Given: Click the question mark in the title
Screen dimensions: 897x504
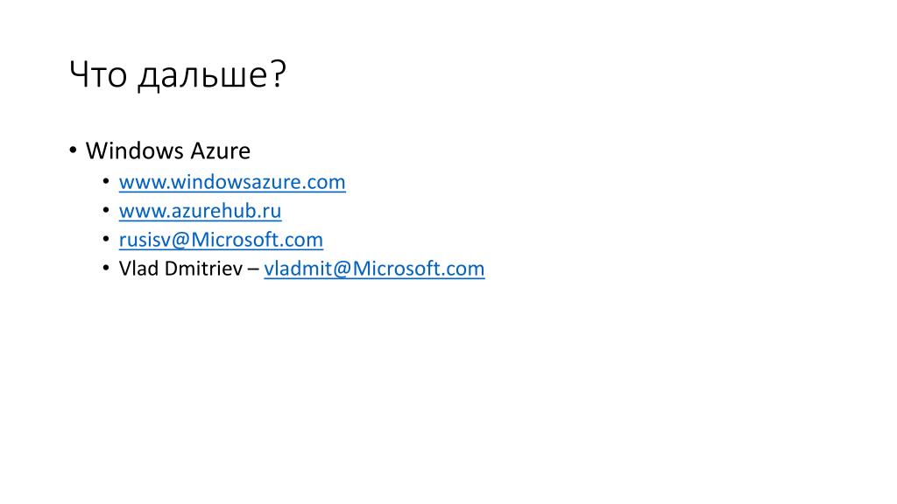Looking at the screenshot, I should click(278, 73).
